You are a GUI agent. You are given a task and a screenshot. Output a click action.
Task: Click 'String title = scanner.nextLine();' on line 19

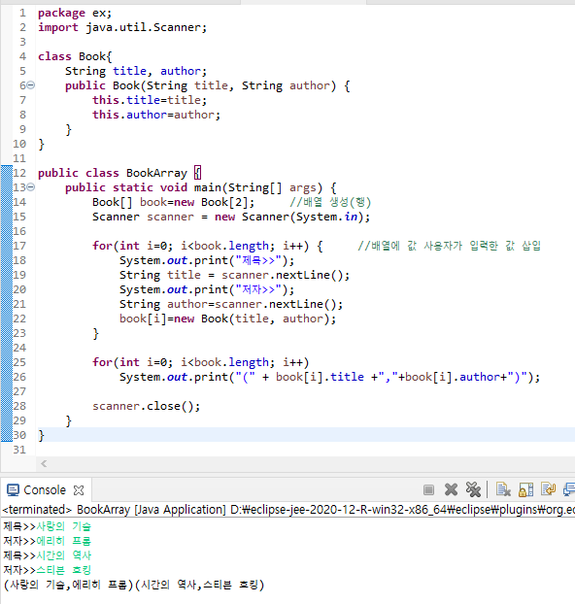click(x=234, y=275)
